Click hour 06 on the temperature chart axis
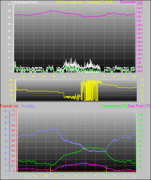 [46, 176]
